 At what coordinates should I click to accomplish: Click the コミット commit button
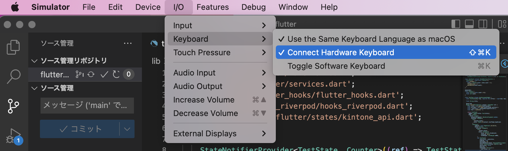tap(80, 129)
